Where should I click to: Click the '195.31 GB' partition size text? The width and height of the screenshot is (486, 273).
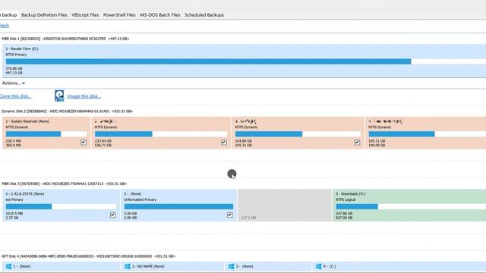pos(244,145)
